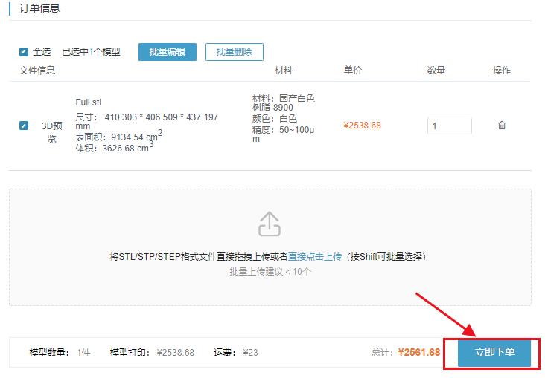Click the total ¥2561.68
545x378 pixels.
pos(419,352)
